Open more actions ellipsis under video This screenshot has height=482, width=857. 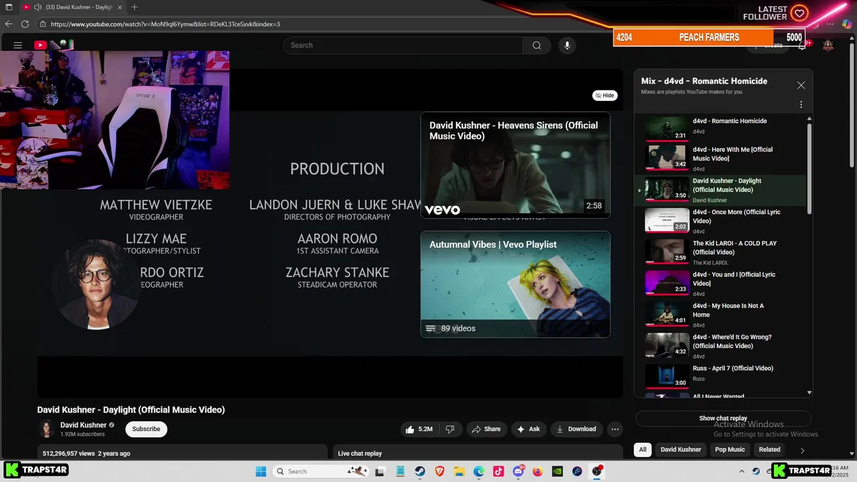click(x=615, y=429)
